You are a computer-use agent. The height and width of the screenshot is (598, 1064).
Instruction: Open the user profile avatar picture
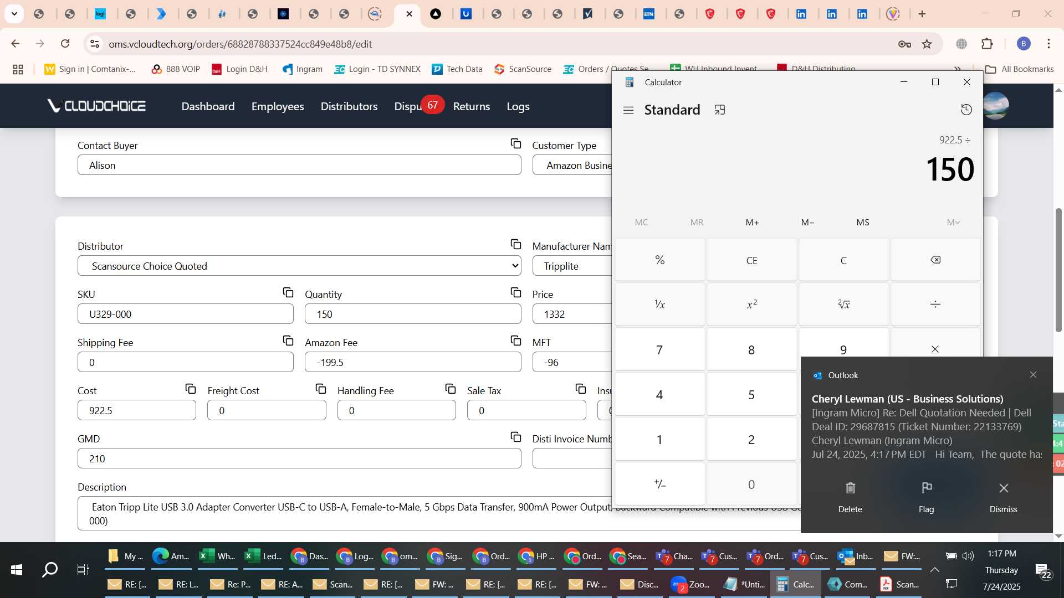[x=996, y=105]
